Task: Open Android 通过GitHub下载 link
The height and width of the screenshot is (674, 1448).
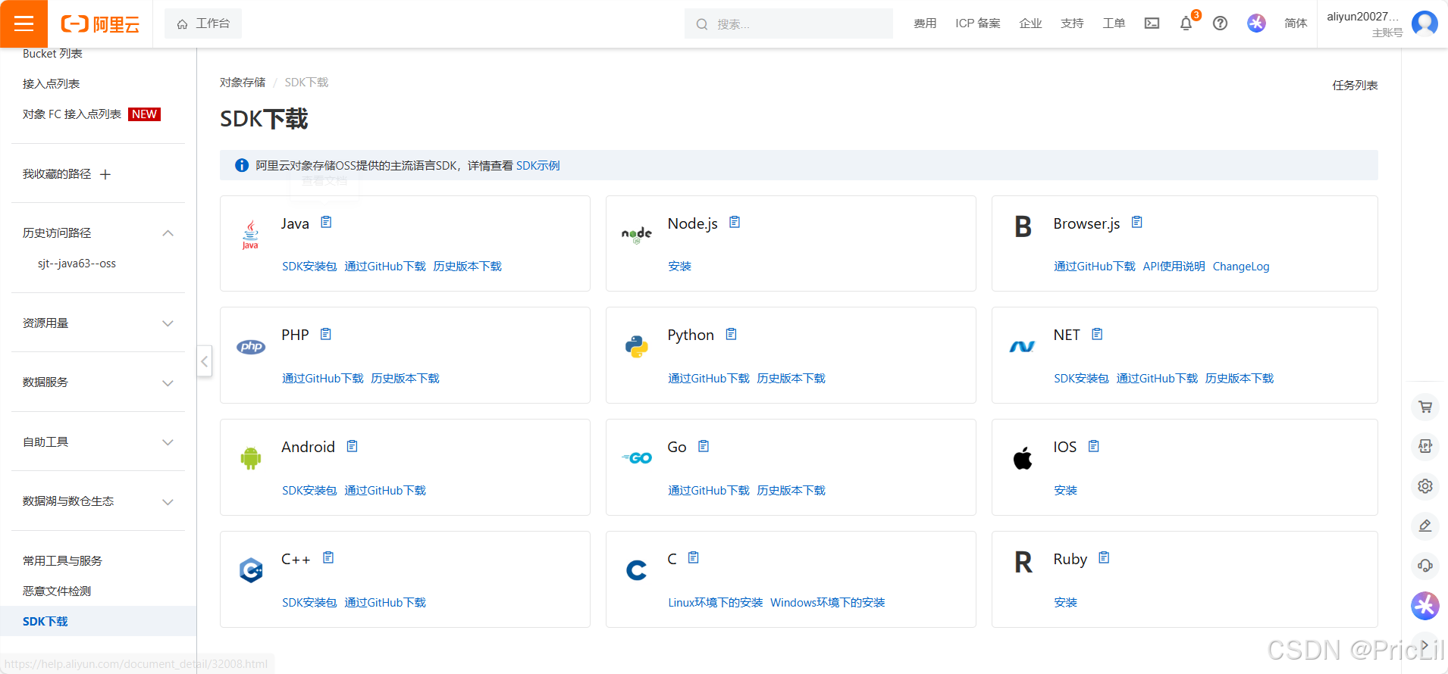Action: pyautogui.click(x=385, y=491)
